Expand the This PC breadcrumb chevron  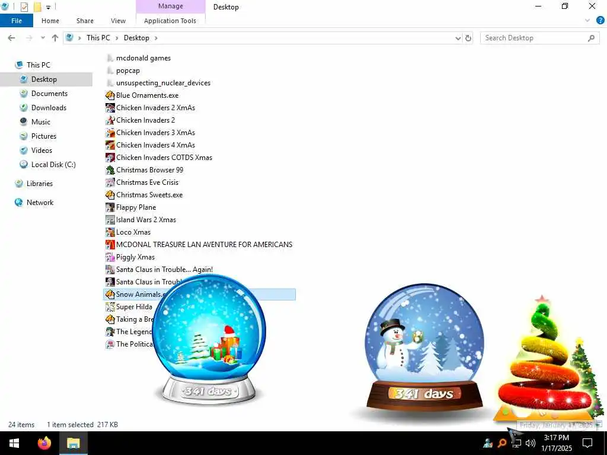117,38
